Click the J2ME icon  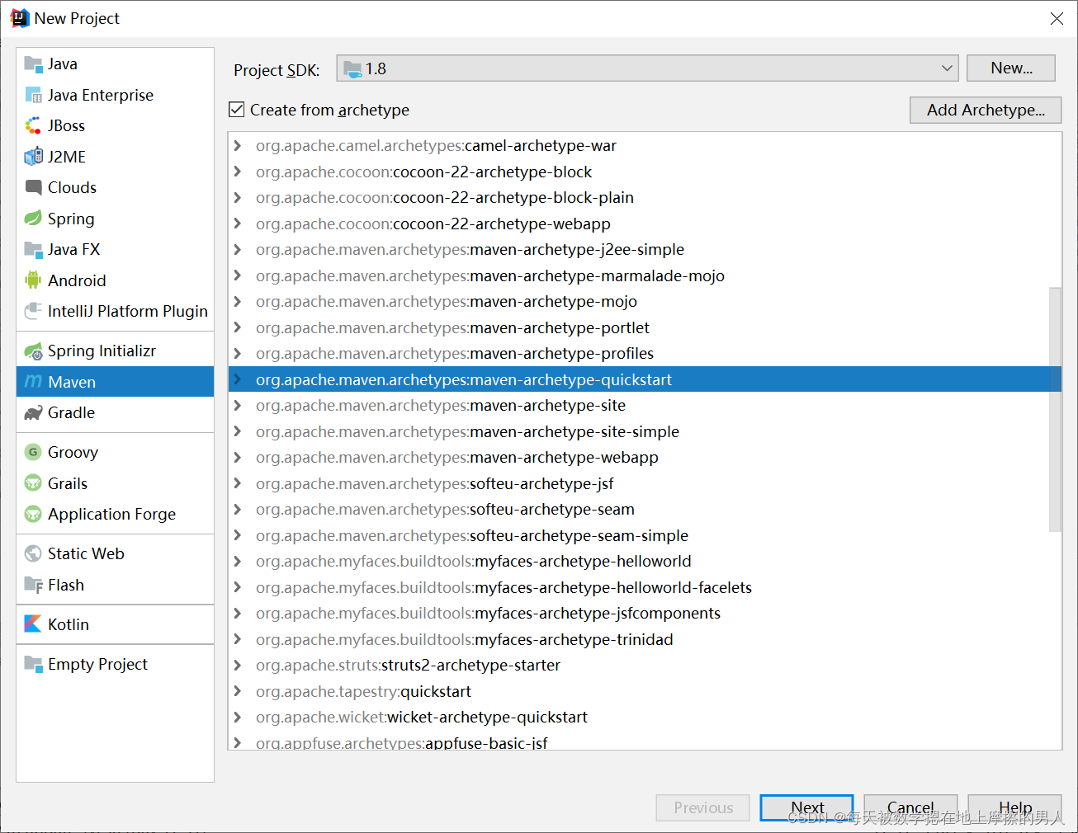pos(33,157)
